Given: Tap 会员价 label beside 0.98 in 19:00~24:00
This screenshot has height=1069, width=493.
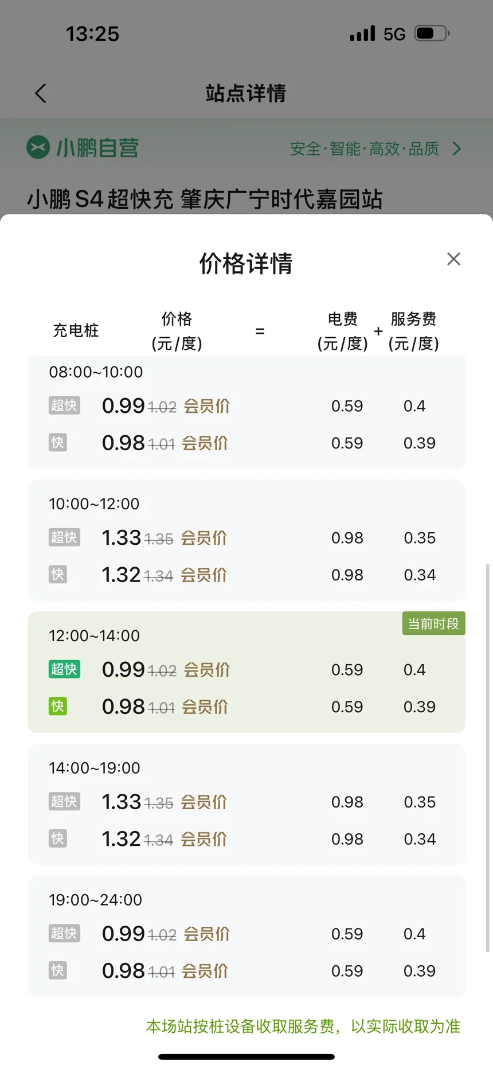Looking at the screenshot, I should click(205, 971).
